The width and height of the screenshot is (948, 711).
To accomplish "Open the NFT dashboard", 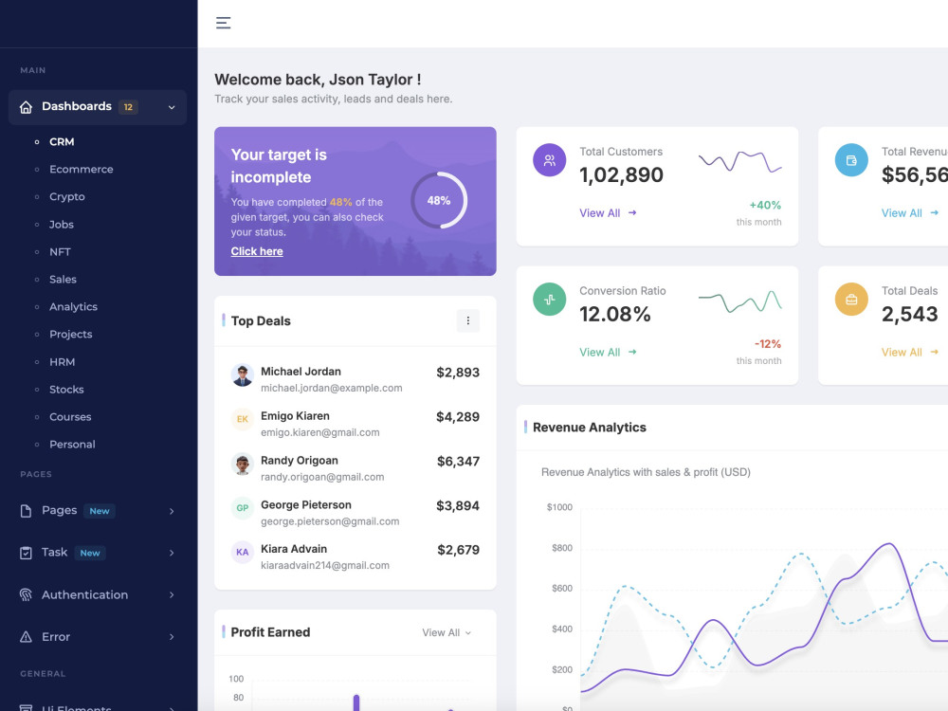I will click(60, 252).
